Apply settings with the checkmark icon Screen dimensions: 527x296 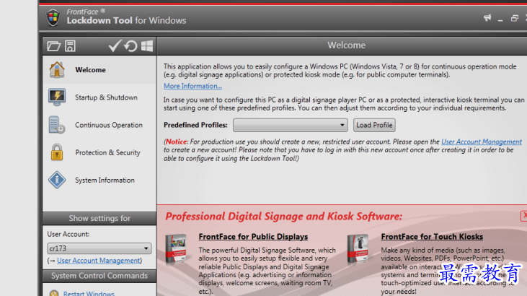tap(115, 45)
